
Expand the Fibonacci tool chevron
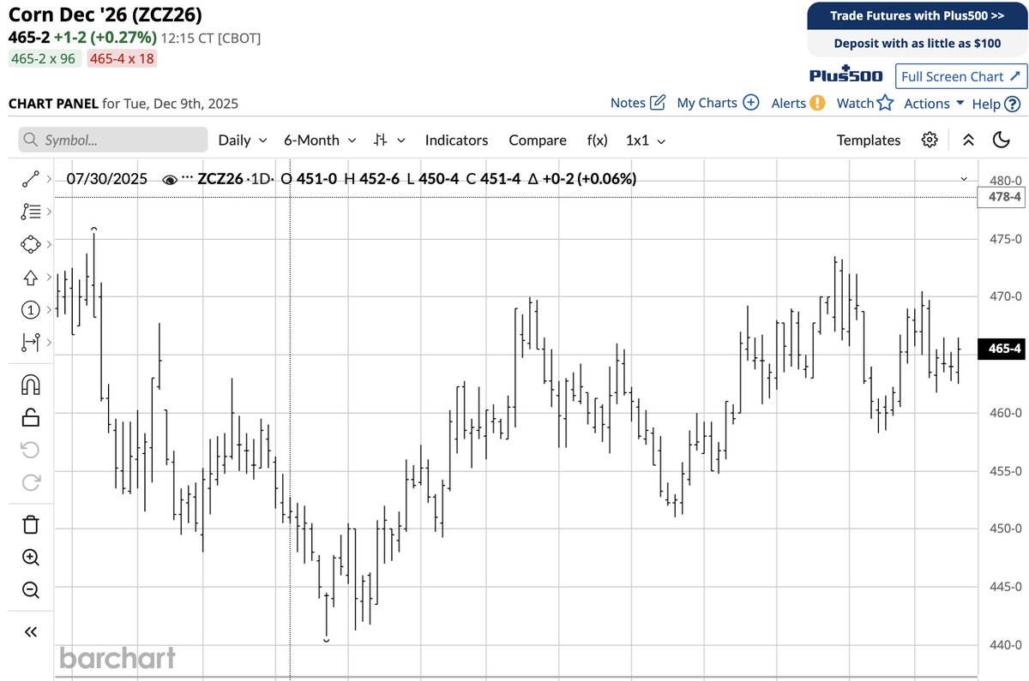click(x=48, y=211)
